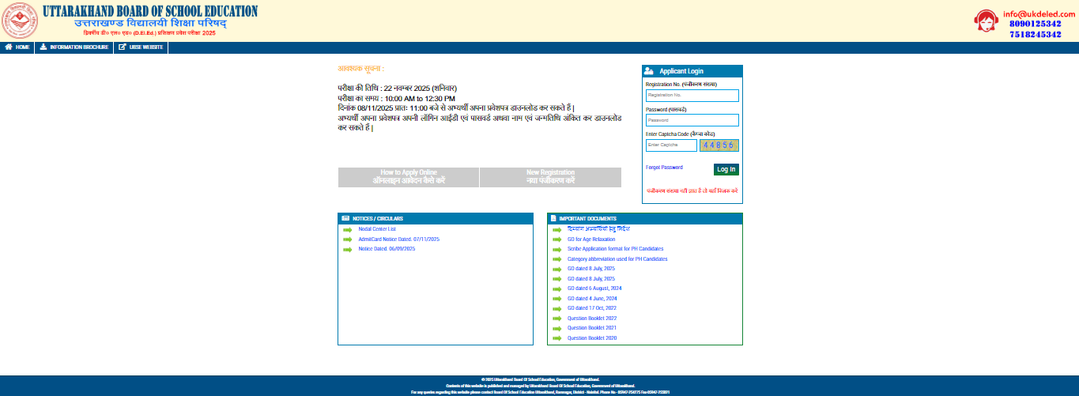Open the GO dated 6 August, 2024 document
The height and width of the screenshot is (396, 1079).
(x=594, y=289)
